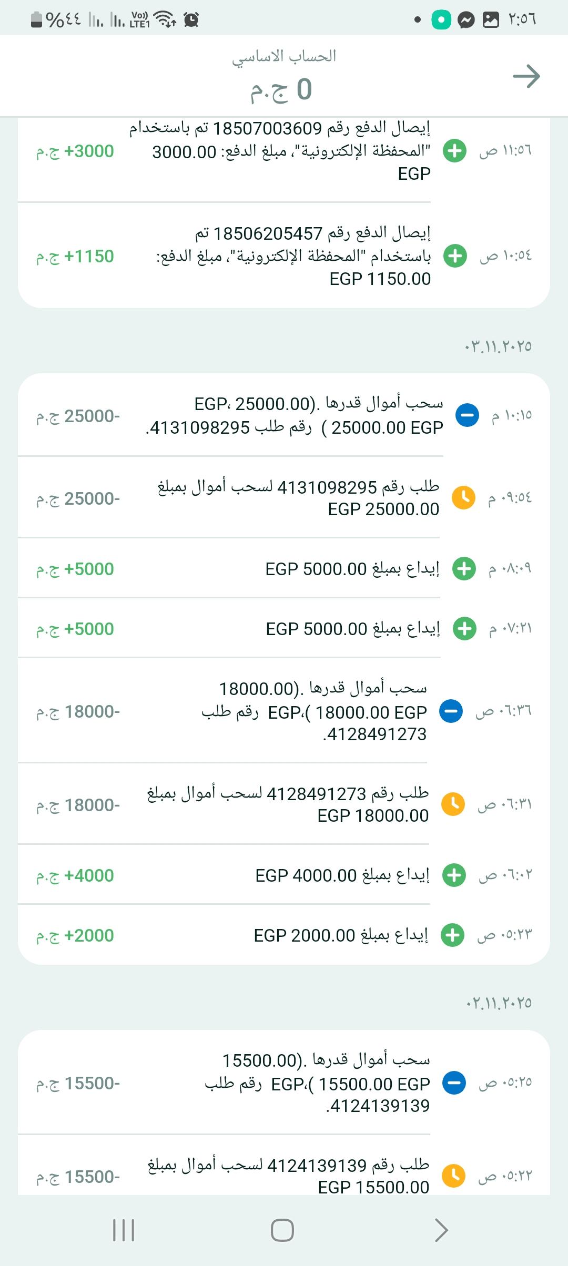
Task: Tap the green plus icon for +1150 receipt
Action: (455, 256)
